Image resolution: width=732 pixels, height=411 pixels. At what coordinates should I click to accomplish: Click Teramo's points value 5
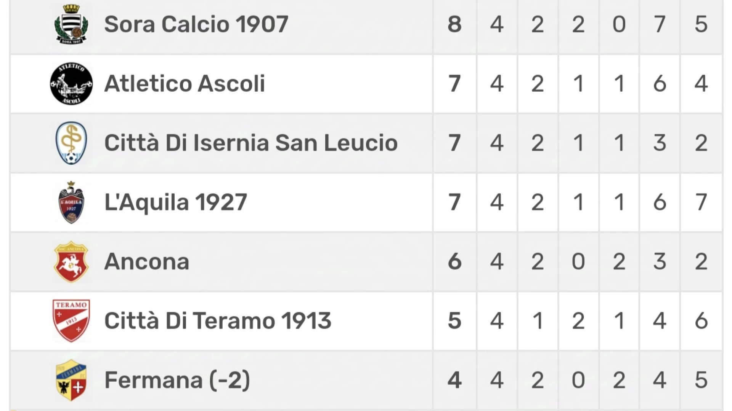pyautogui.click(x=454, y=321)
